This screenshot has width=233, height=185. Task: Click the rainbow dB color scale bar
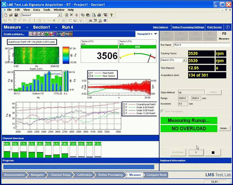[x=66, y=55]
